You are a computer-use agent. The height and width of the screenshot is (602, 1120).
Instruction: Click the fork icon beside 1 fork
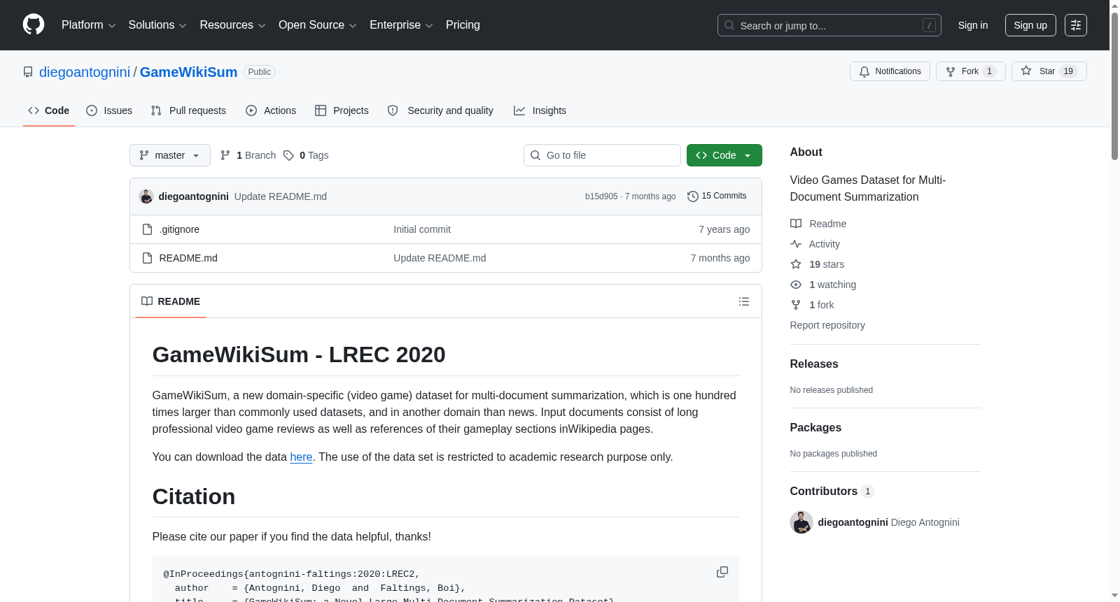796,305
